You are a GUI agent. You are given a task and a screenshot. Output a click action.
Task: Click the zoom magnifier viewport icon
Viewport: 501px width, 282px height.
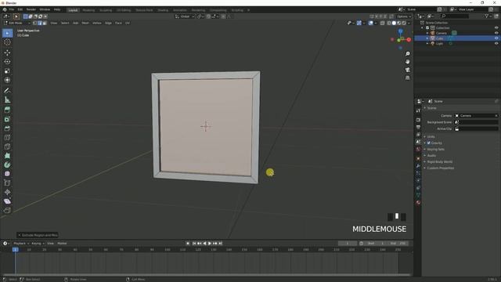pos(407,54)
